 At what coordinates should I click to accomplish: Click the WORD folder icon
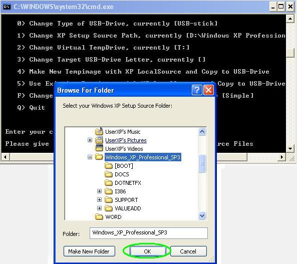pos(99,216)
